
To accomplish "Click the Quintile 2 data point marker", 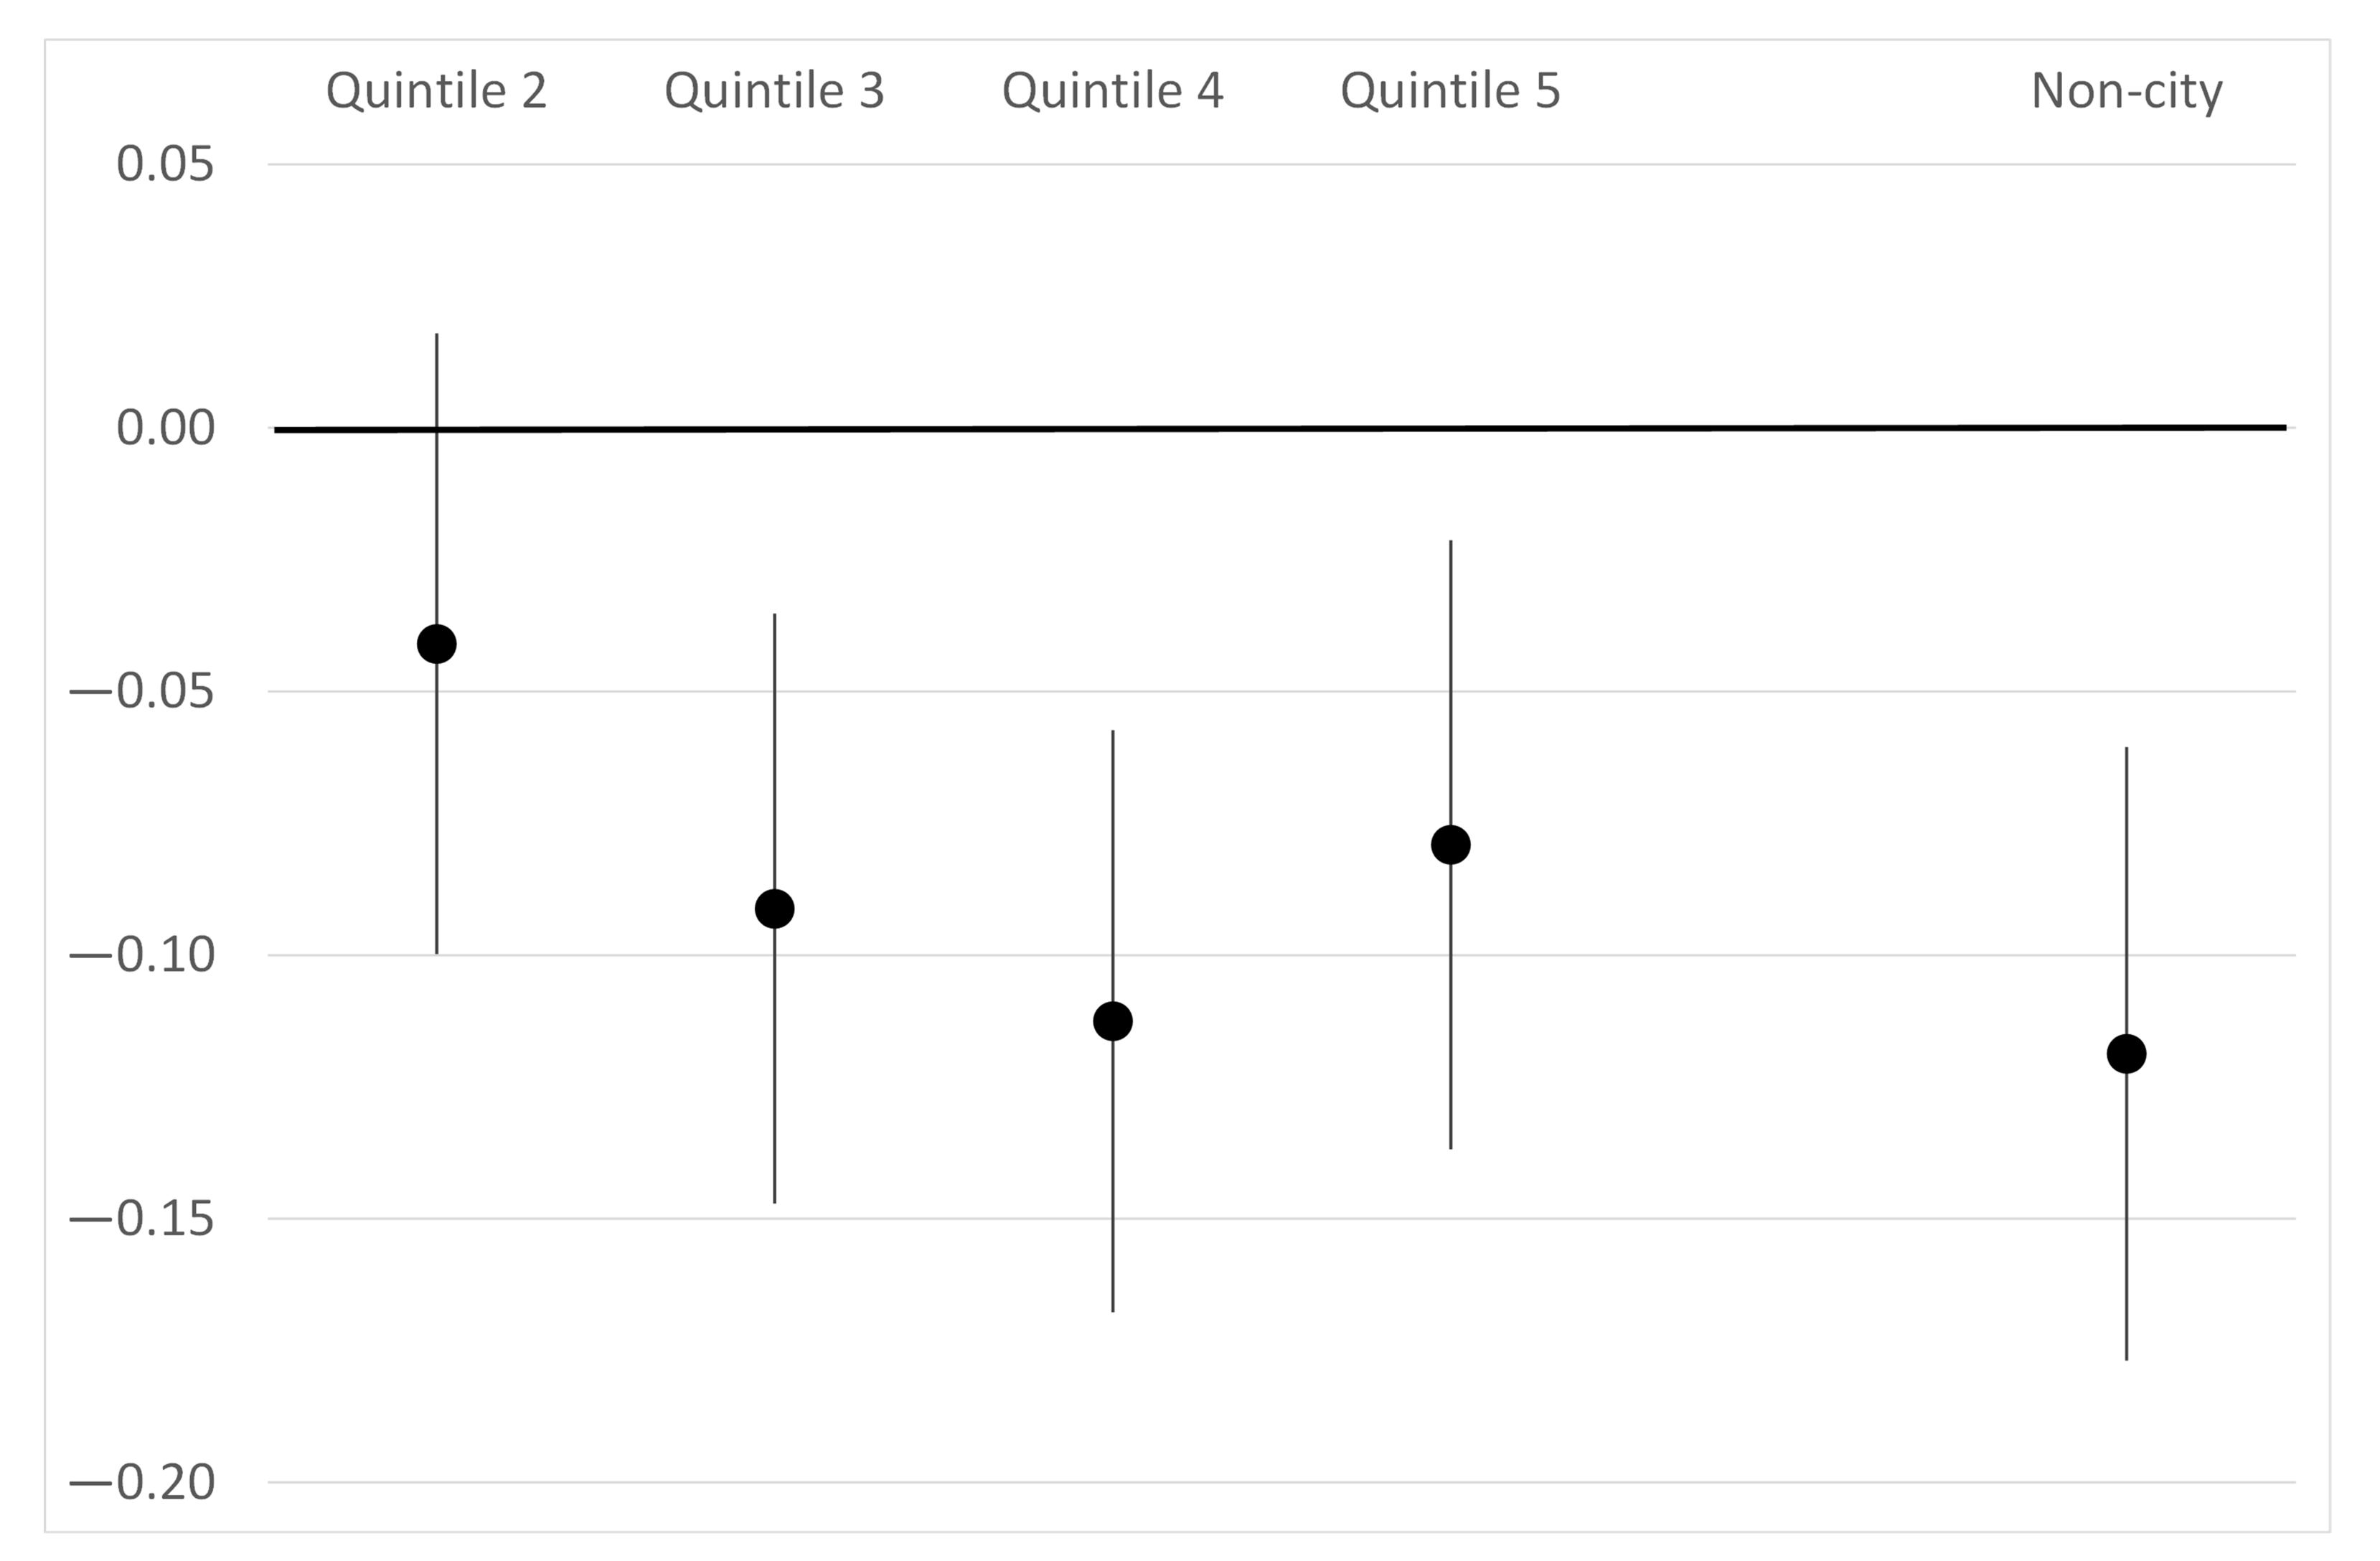I will (x=437, y=644).
